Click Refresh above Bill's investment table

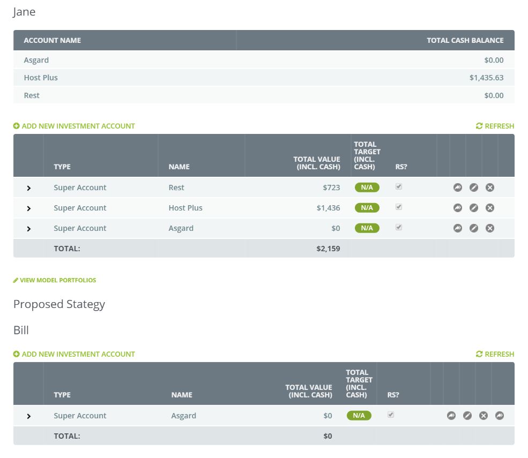point(495,354)
